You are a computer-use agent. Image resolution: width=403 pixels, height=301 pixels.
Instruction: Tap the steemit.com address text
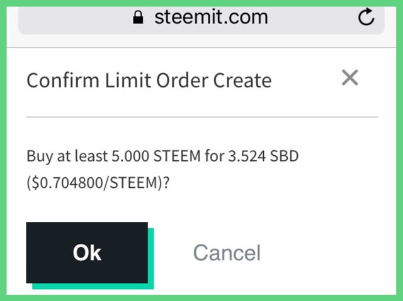click(211, 17)
